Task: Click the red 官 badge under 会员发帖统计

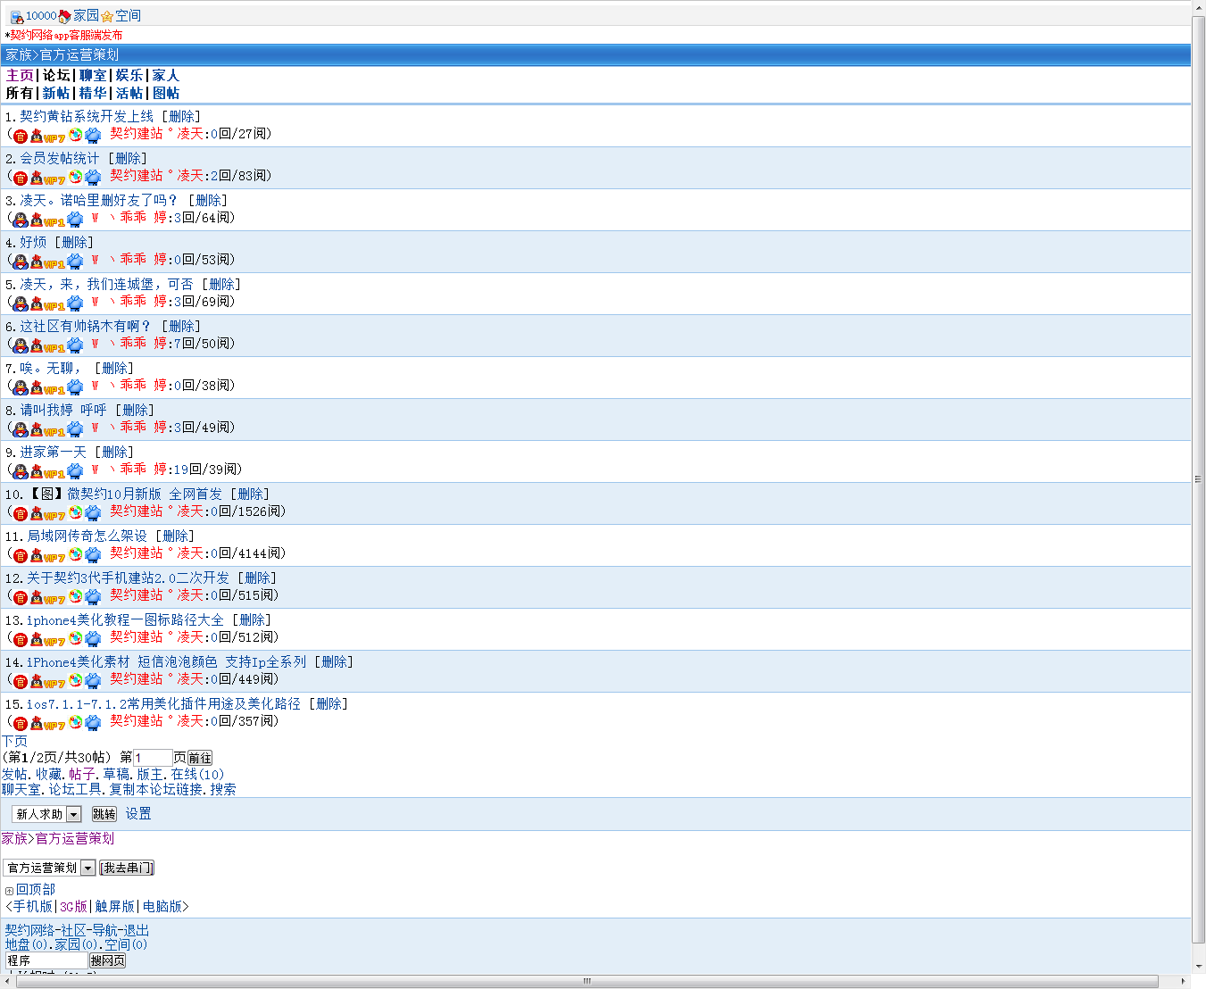Action: 21,178
